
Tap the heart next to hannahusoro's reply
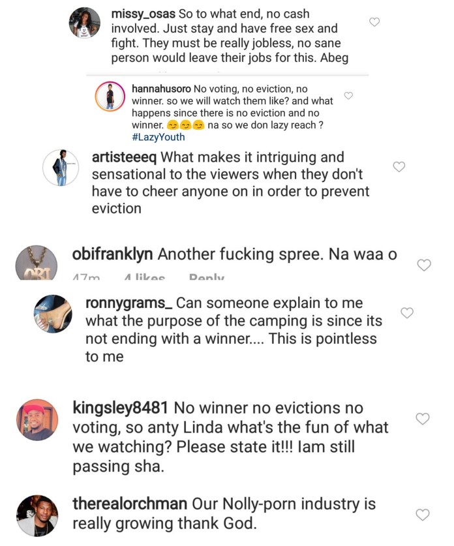pos(348,96)
